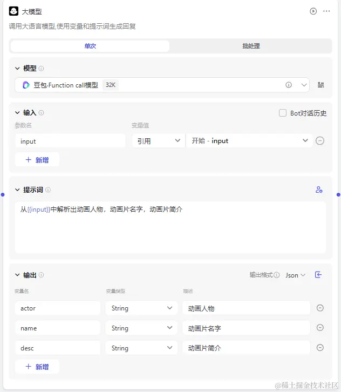Click the output import icon beside Json
The image size is (341, 392).
(x=318, y=275)
